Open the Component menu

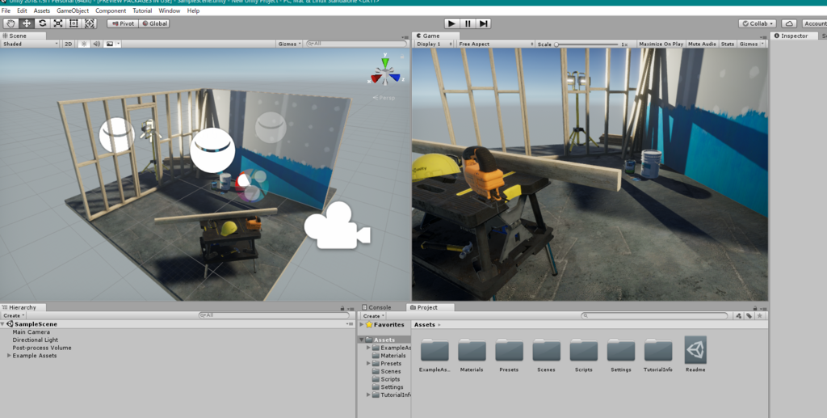pos(111,11)
